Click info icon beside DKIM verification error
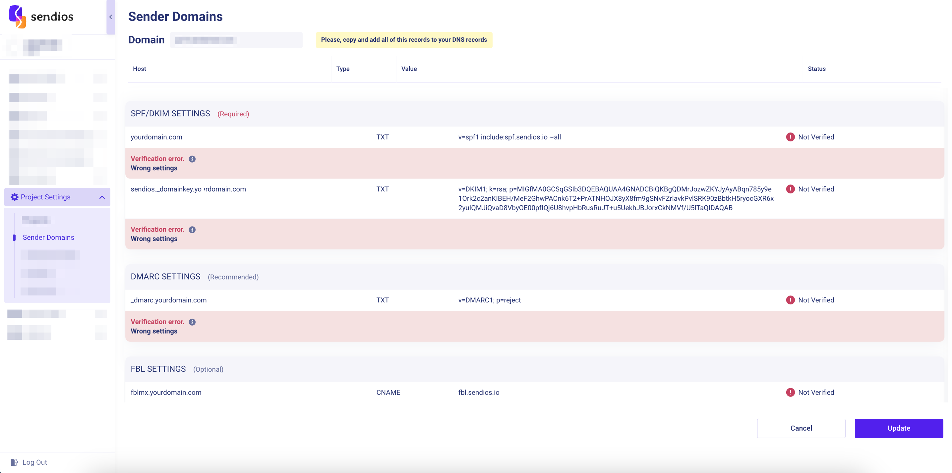Screen dimensions: 952x473 [x=192, y=230]
